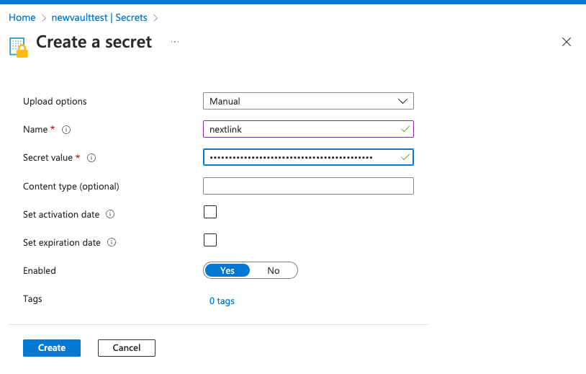Focus the Name field containing nextlink
This screenshot has height=374, width=586.
click(302, 129)
